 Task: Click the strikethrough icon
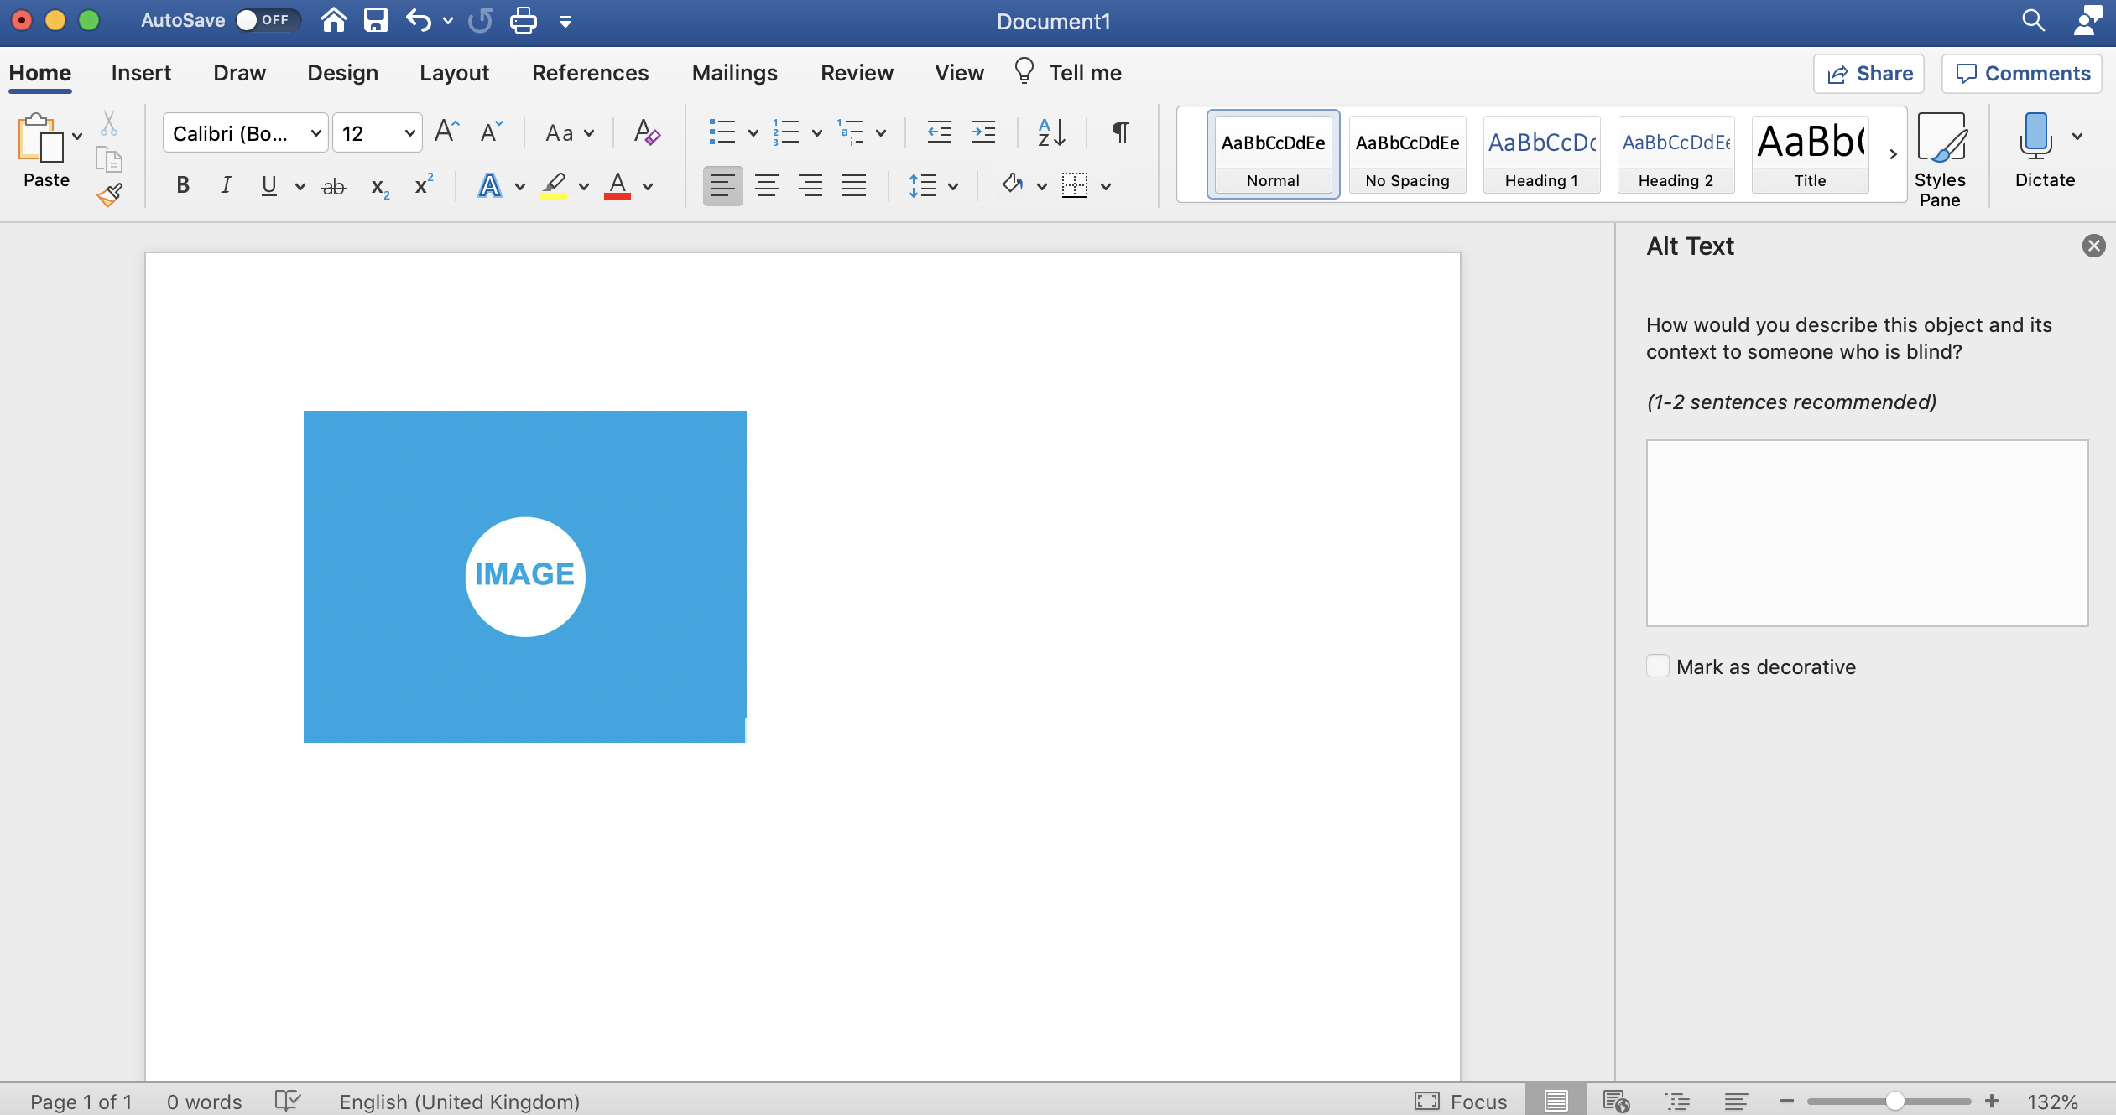tap(334, 184)
